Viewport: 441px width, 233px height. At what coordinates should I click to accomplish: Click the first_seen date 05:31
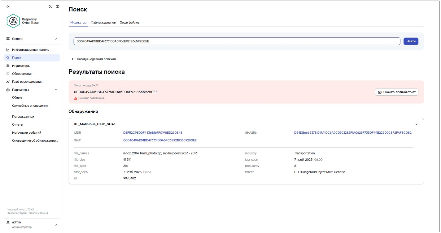137,172
